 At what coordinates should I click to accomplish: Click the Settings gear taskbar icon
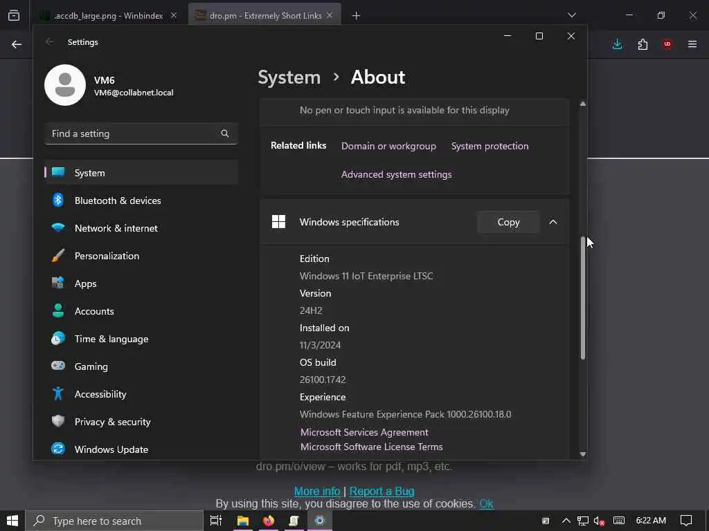320,521
